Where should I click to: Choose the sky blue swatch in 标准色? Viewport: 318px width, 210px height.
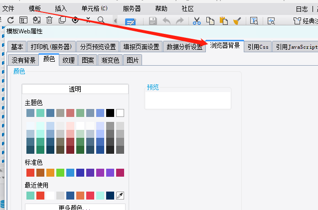[x=70, y=173]
